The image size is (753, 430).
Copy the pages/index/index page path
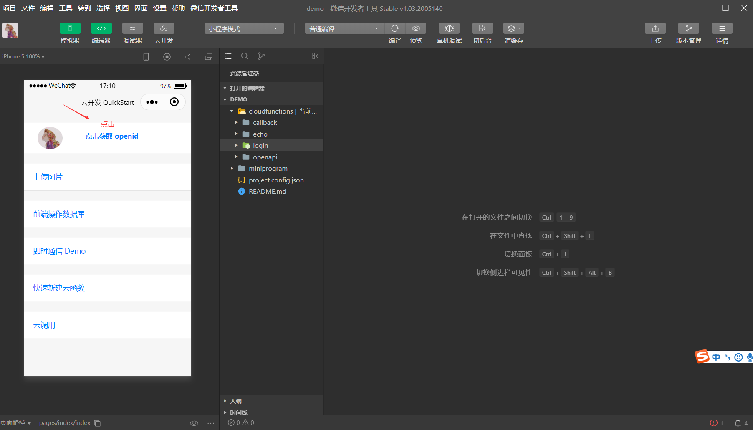[x=97, y=423]
